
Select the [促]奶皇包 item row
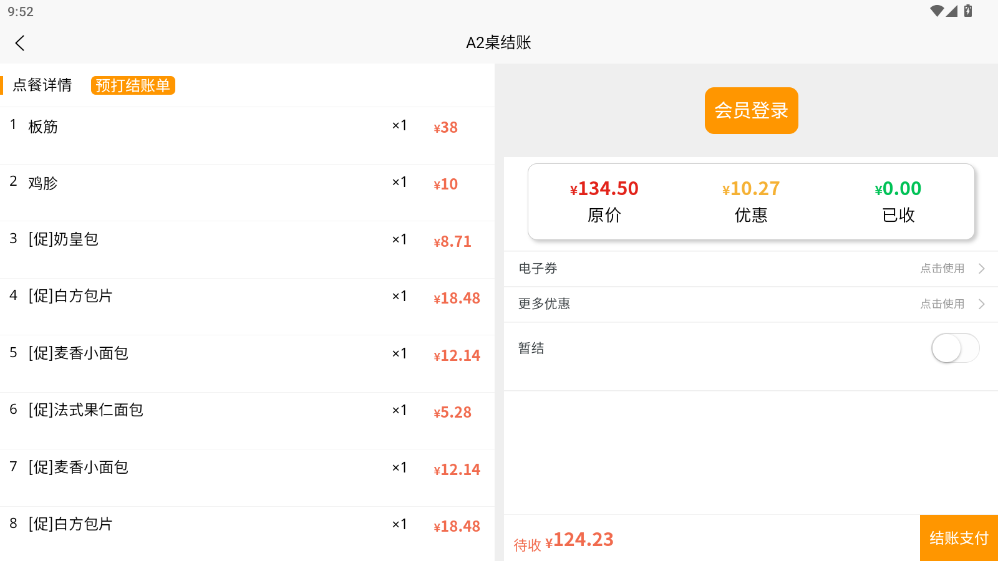(247, 249)
